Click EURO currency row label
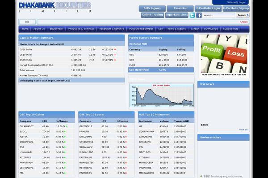 pyautogui.click(x=132, y=65)
